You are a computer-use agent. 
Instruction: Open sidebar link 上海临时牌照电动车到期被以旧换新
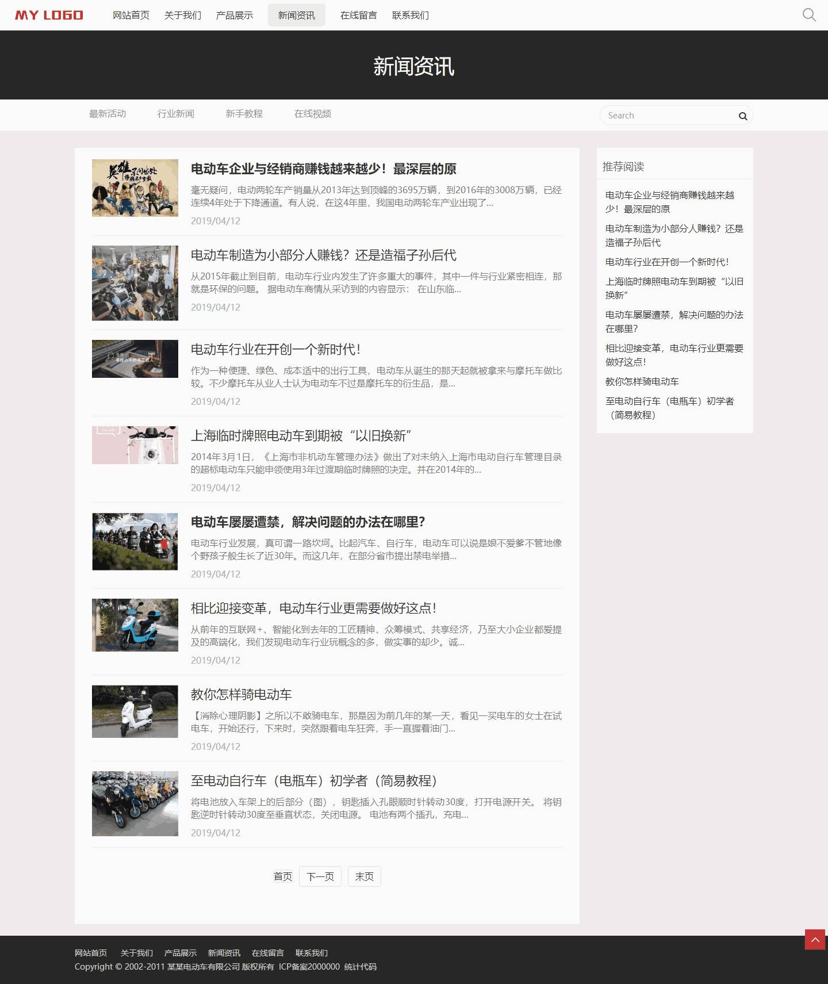tap(674, 289)
